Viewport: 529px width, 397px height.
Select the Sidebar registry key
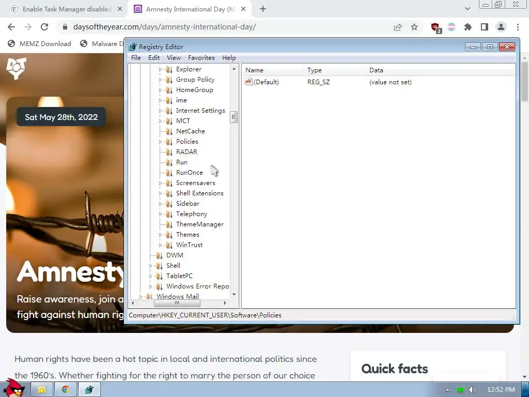tap(188, 204)
